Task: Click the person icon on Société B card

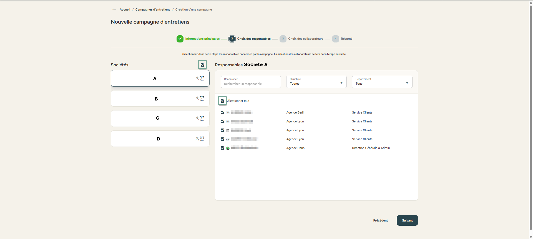Action: pos(197,99)
